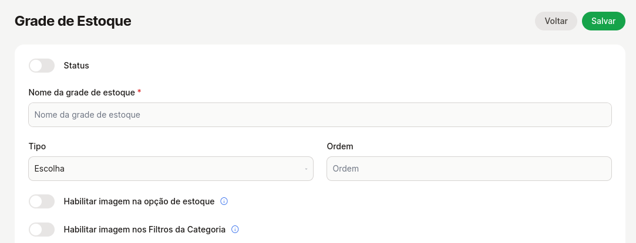Click the Habilitar imagem nos Filtros da Categoria label

pos(144,230)
